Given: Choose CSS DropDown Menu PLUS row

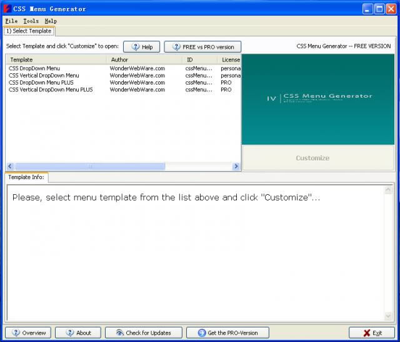Looking at the screenshot, I should (41, 83).
